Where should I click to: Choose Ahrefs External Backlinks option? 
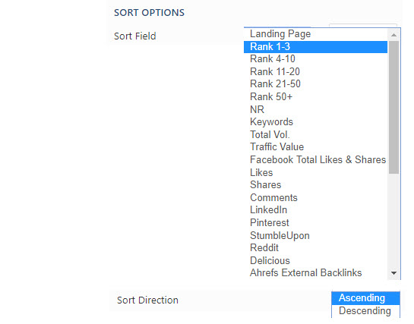click(x=315, y=273)
